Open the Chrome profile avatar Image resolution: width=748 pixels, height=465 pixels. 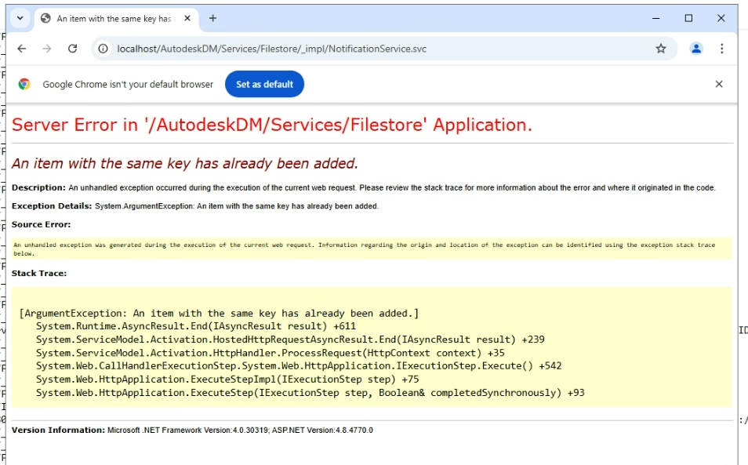tap(696, 48)
